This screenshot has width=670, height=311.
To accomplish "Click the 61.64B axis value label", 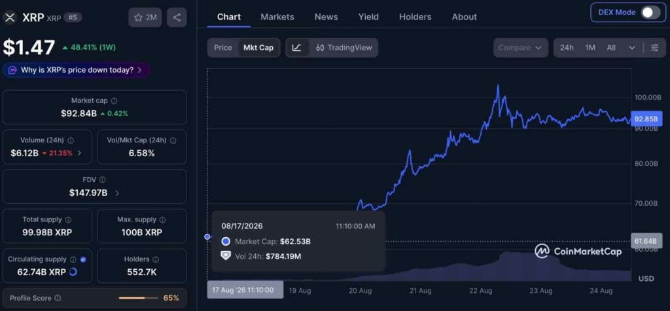I will (x=646, y=241).
